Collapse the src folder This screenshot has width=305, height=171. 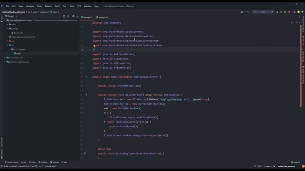[x=8, y=46]
